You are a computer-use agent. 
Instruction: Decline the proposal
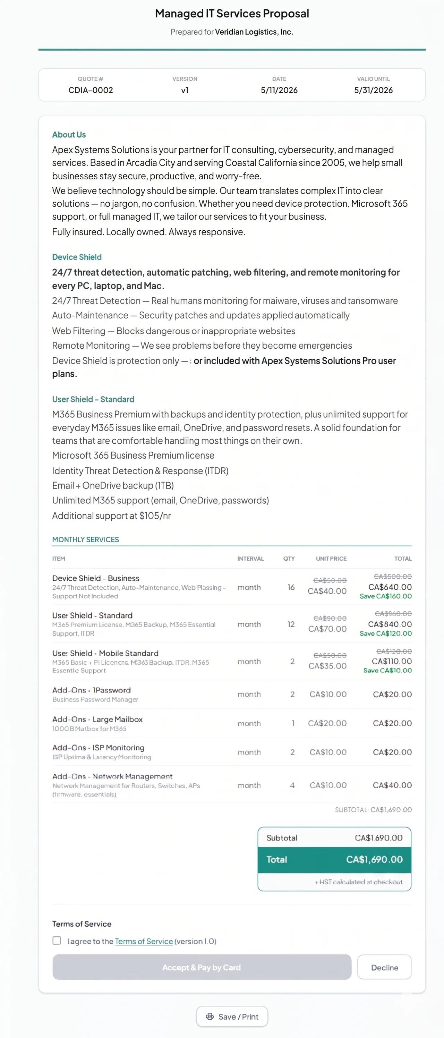click(384, 967)
